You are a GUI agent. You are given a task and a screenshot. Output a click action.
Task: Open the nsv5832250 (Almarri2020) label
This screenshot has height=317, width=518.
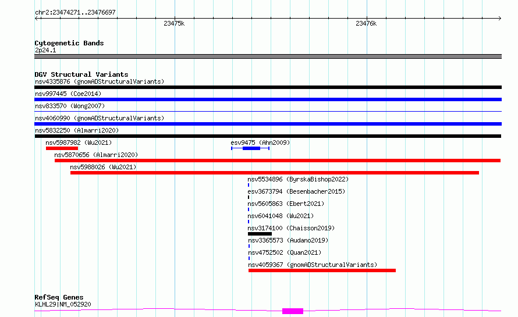click(x=77, y=130)
